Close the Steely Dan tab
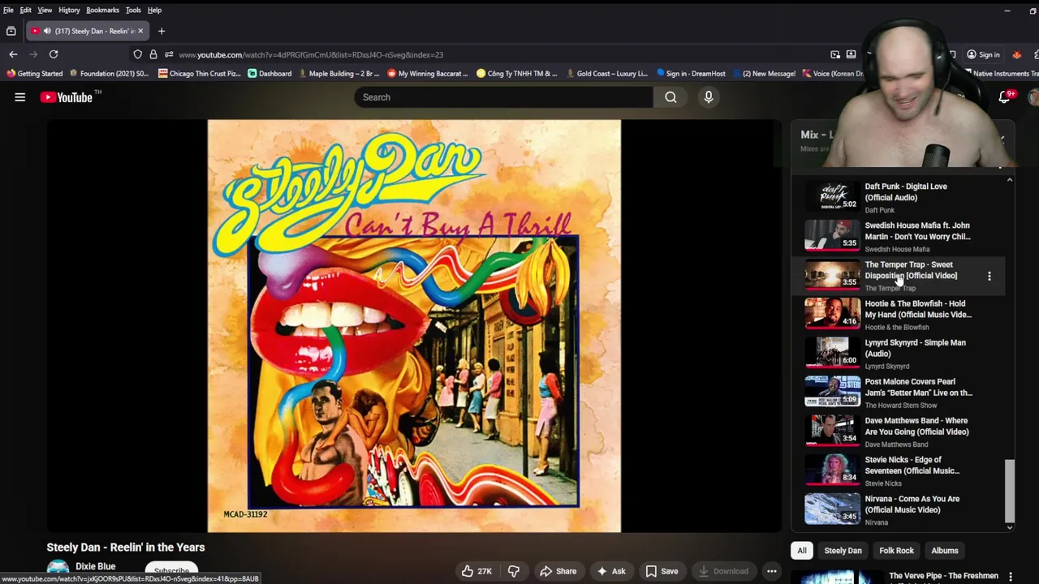Image resolution: width=1039 pixels, height=584 pixels. tap(140, 31)
